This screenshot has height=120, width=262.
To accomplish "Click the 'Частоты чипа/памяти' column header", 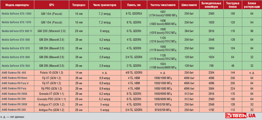I will click(163, 5).
